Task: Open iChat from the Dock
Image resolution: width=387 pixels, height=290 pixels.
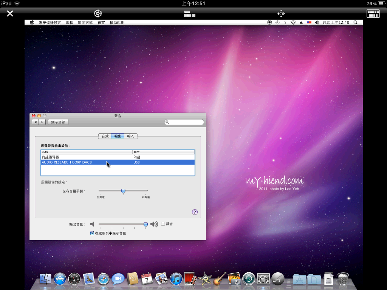Action: tap(118, 279)
